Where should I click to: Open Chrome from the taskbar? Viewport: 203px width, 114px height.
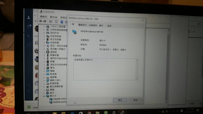(x=89, y=113)
